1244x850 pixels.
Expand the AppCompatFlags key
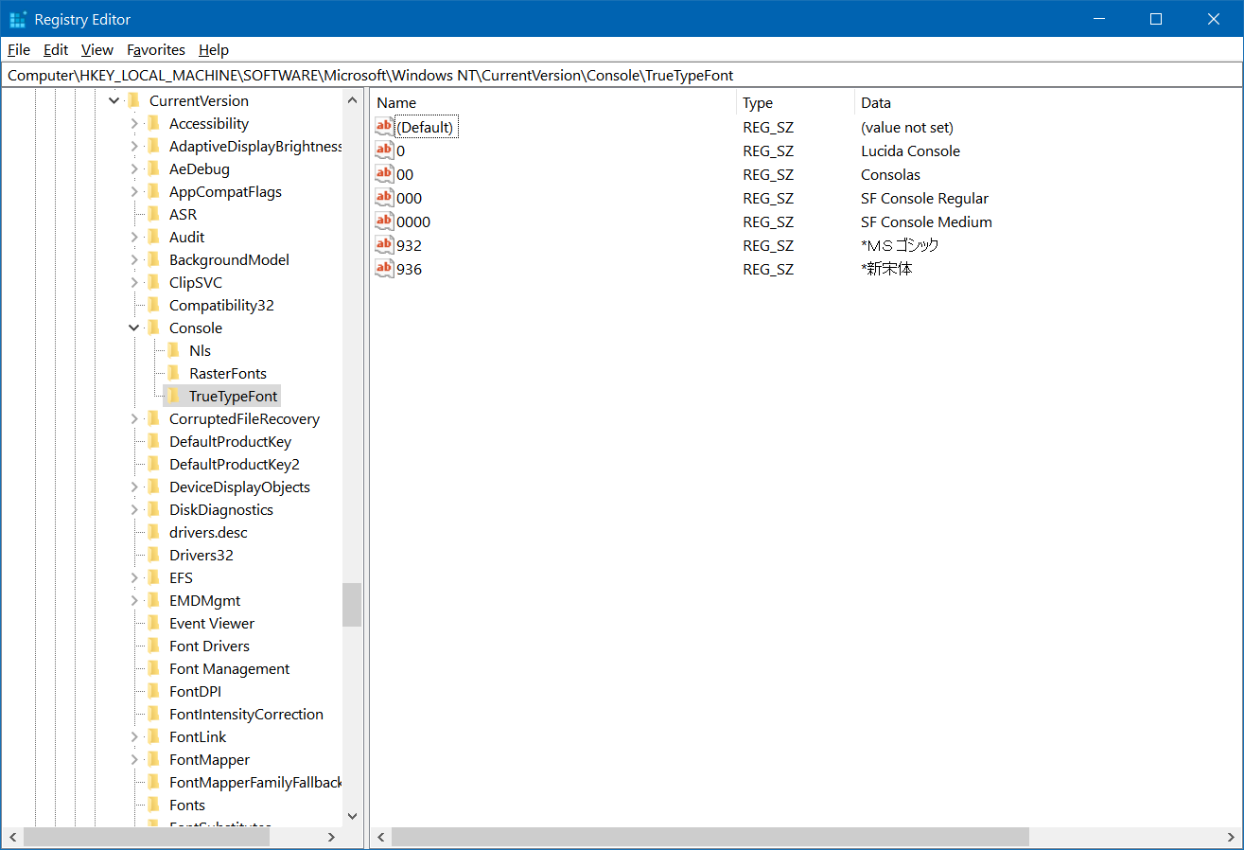[134, 191]
